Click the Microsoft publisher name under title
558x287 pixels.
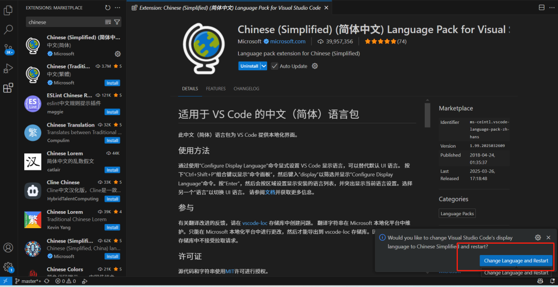(250, 41)
